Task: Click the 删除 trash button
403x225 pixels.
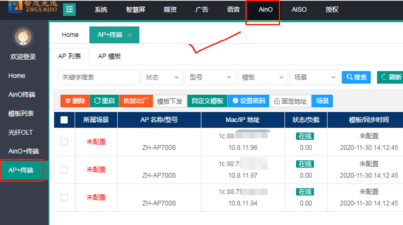Action: 75,101
